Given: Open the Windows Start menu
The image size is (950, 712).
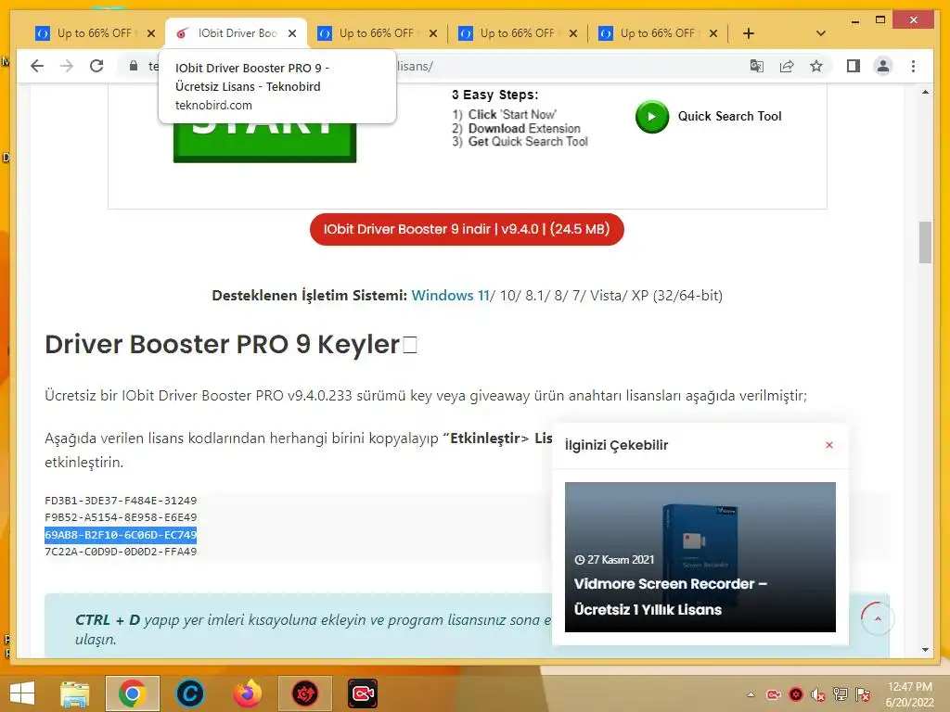Looking at the screenshot, I should point(22,693).
